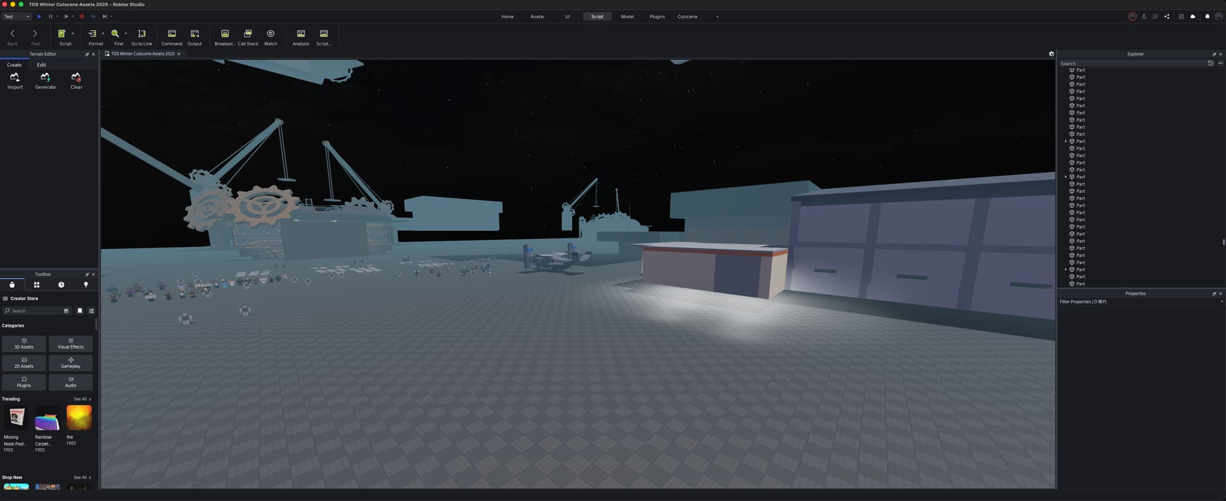This screenshot has width=1226, height=501.
Task: Expand Filter Properties dropdown arrow
Action: click(x=1222, y=302)
